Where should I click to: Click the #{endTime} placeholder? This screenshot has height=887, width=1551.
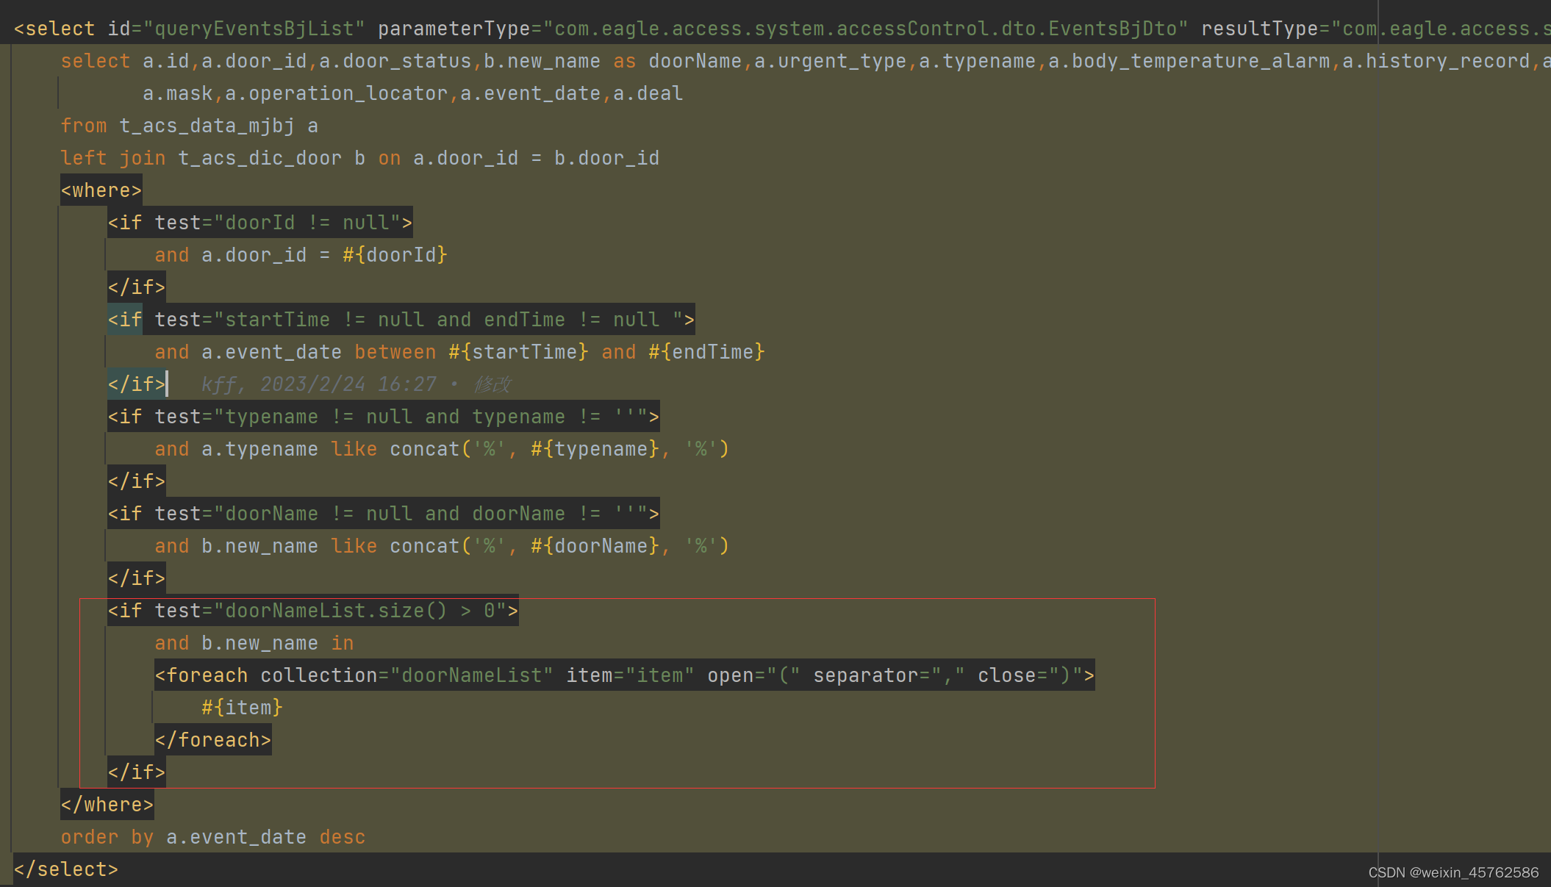[x=706, y=352]
